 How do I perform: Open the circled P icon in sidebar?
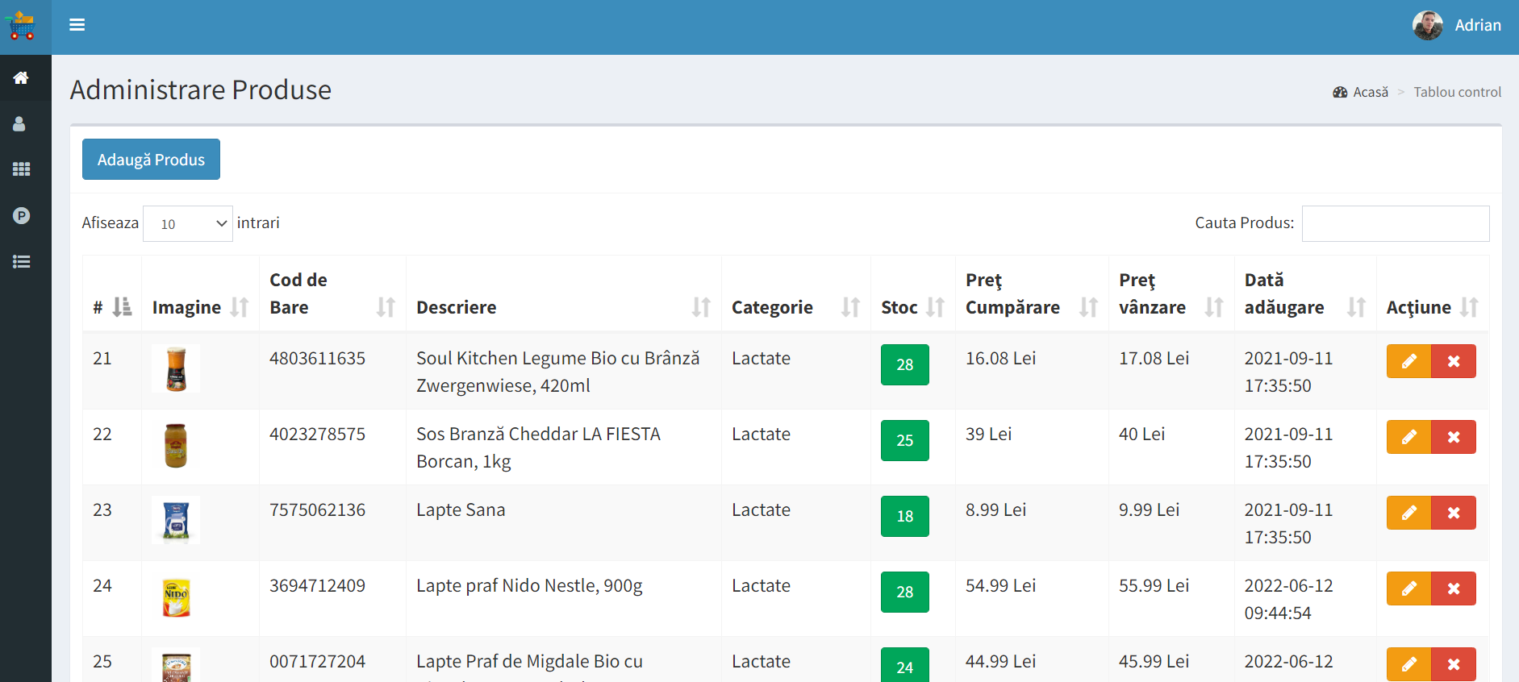[x=21, y=216]
